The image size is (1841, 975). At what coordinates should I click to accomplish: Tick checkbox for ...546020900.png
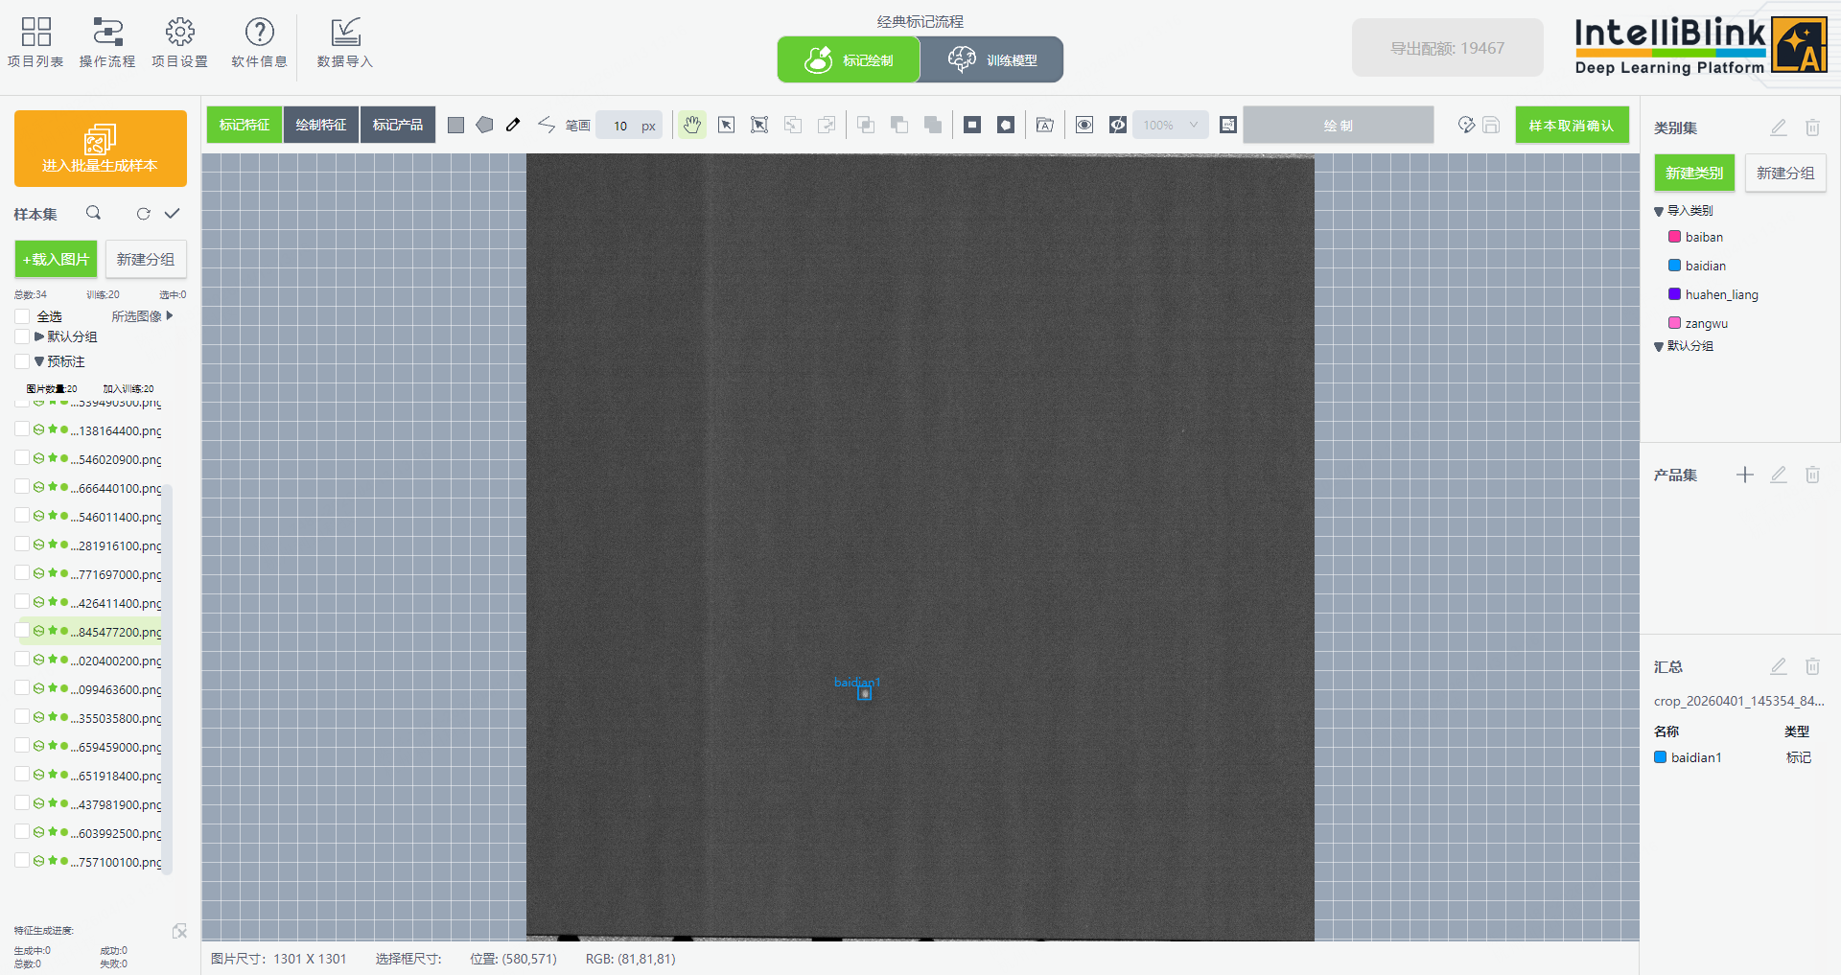22,458
